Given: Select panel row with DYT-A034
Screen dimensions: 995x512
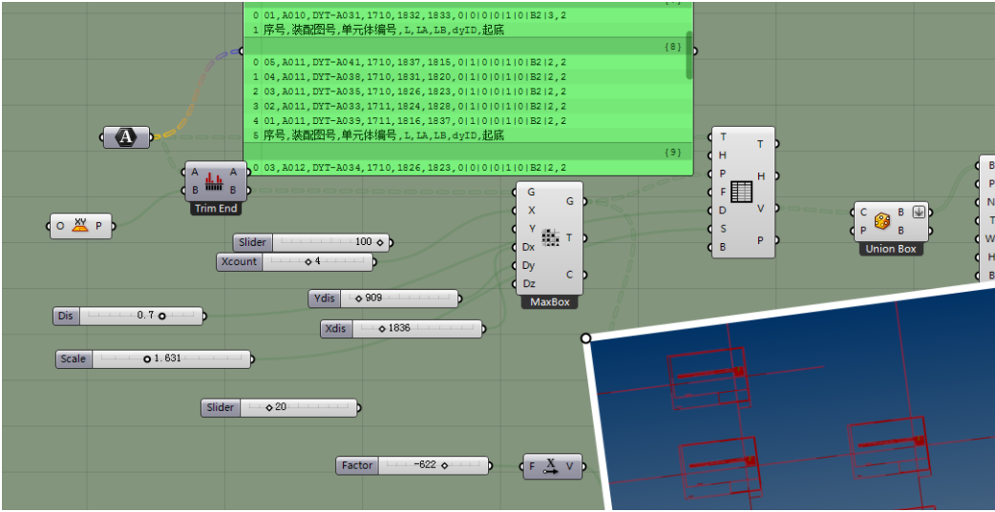Looking at the screenshot, I should click(x=468, y=167).
